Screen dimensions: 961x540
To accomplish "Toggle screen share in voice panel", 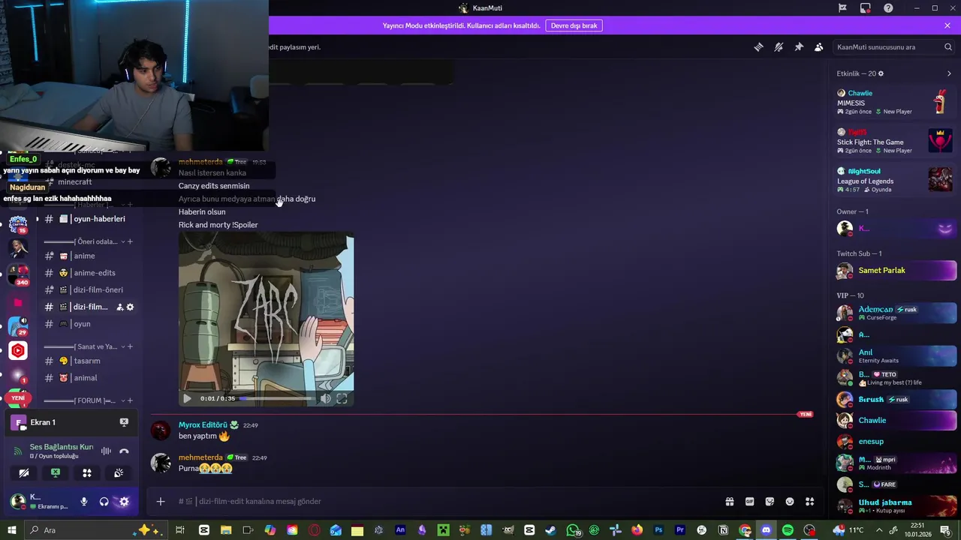I will [56, 473].
